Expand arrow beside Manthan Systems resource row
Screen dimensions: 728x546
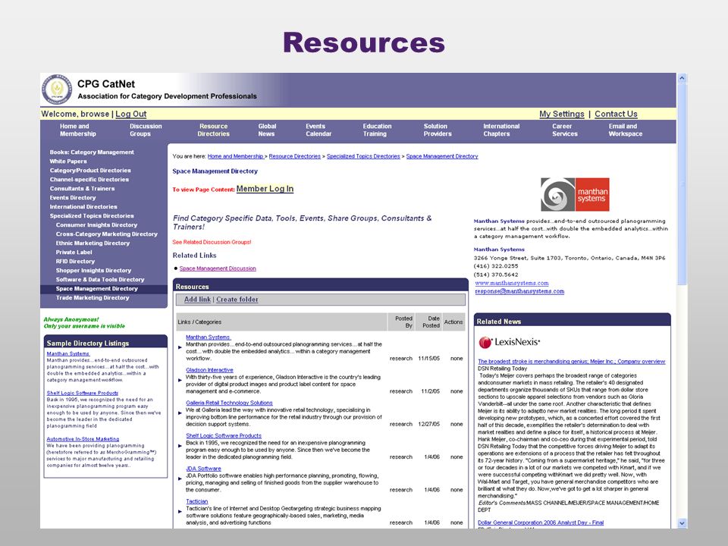180,347
